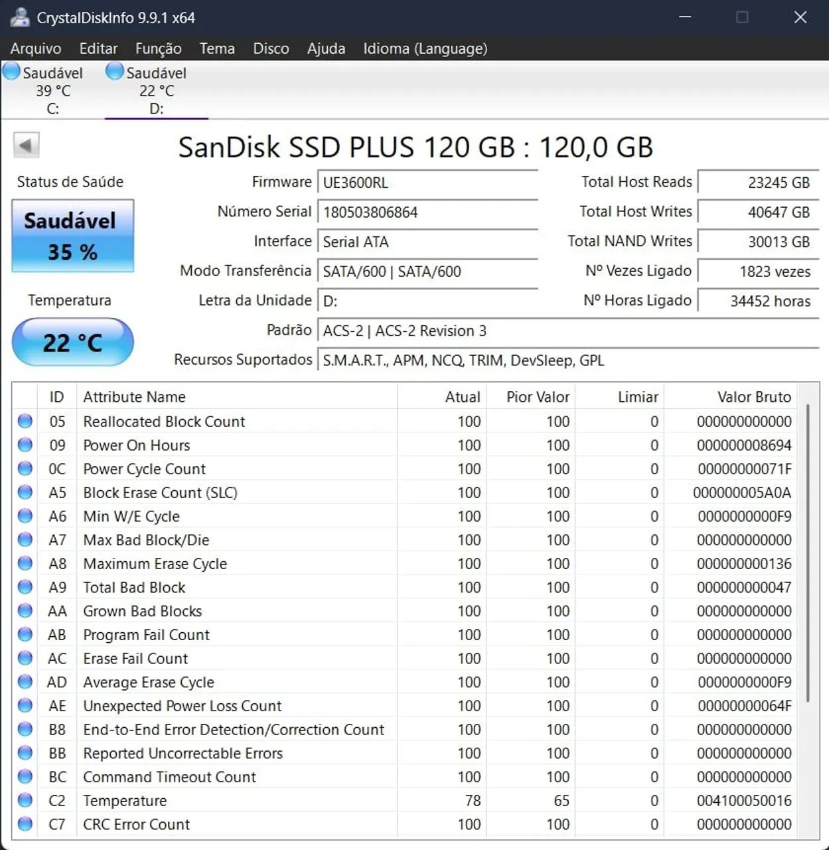Open the Ajuda menu
Screen dimensions: 829x850
point(326,48)
